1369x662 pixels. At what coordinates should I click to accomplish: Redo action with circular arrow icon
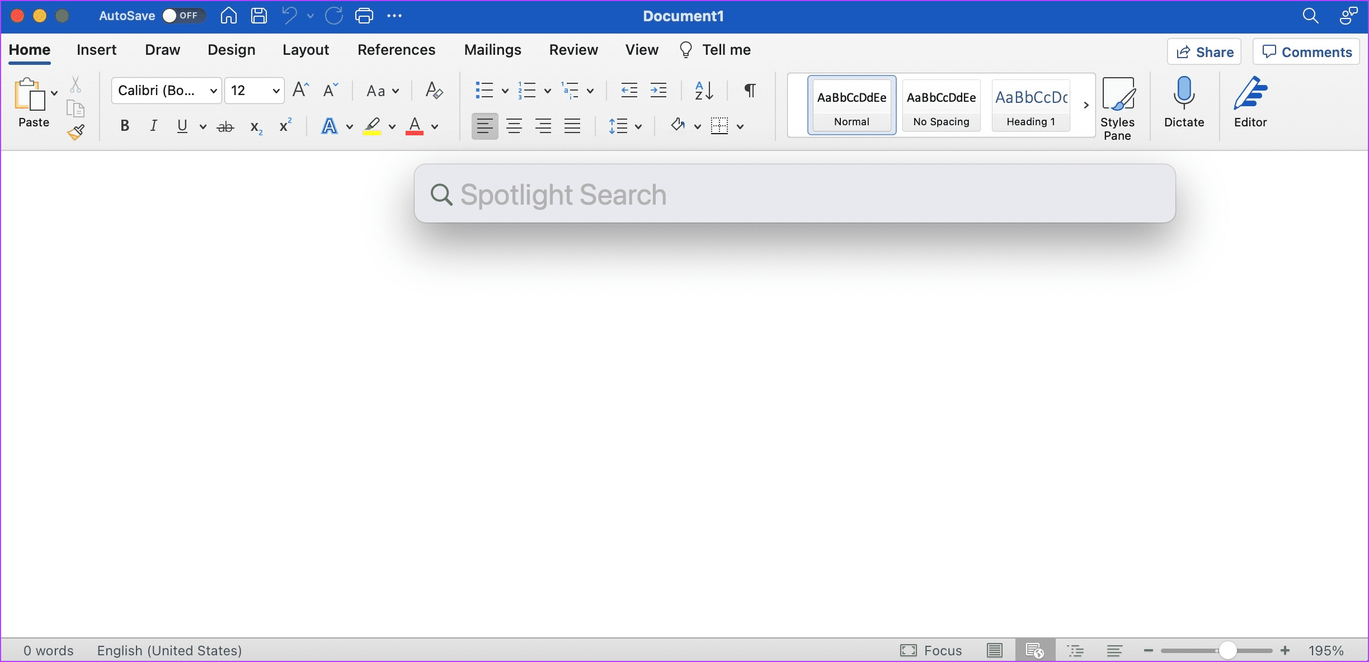click(334, 16)
